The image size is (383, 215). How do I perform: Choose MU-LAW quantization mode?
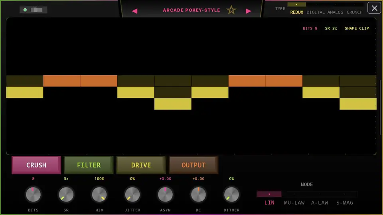pyautogui.click(x=294, y=203)
